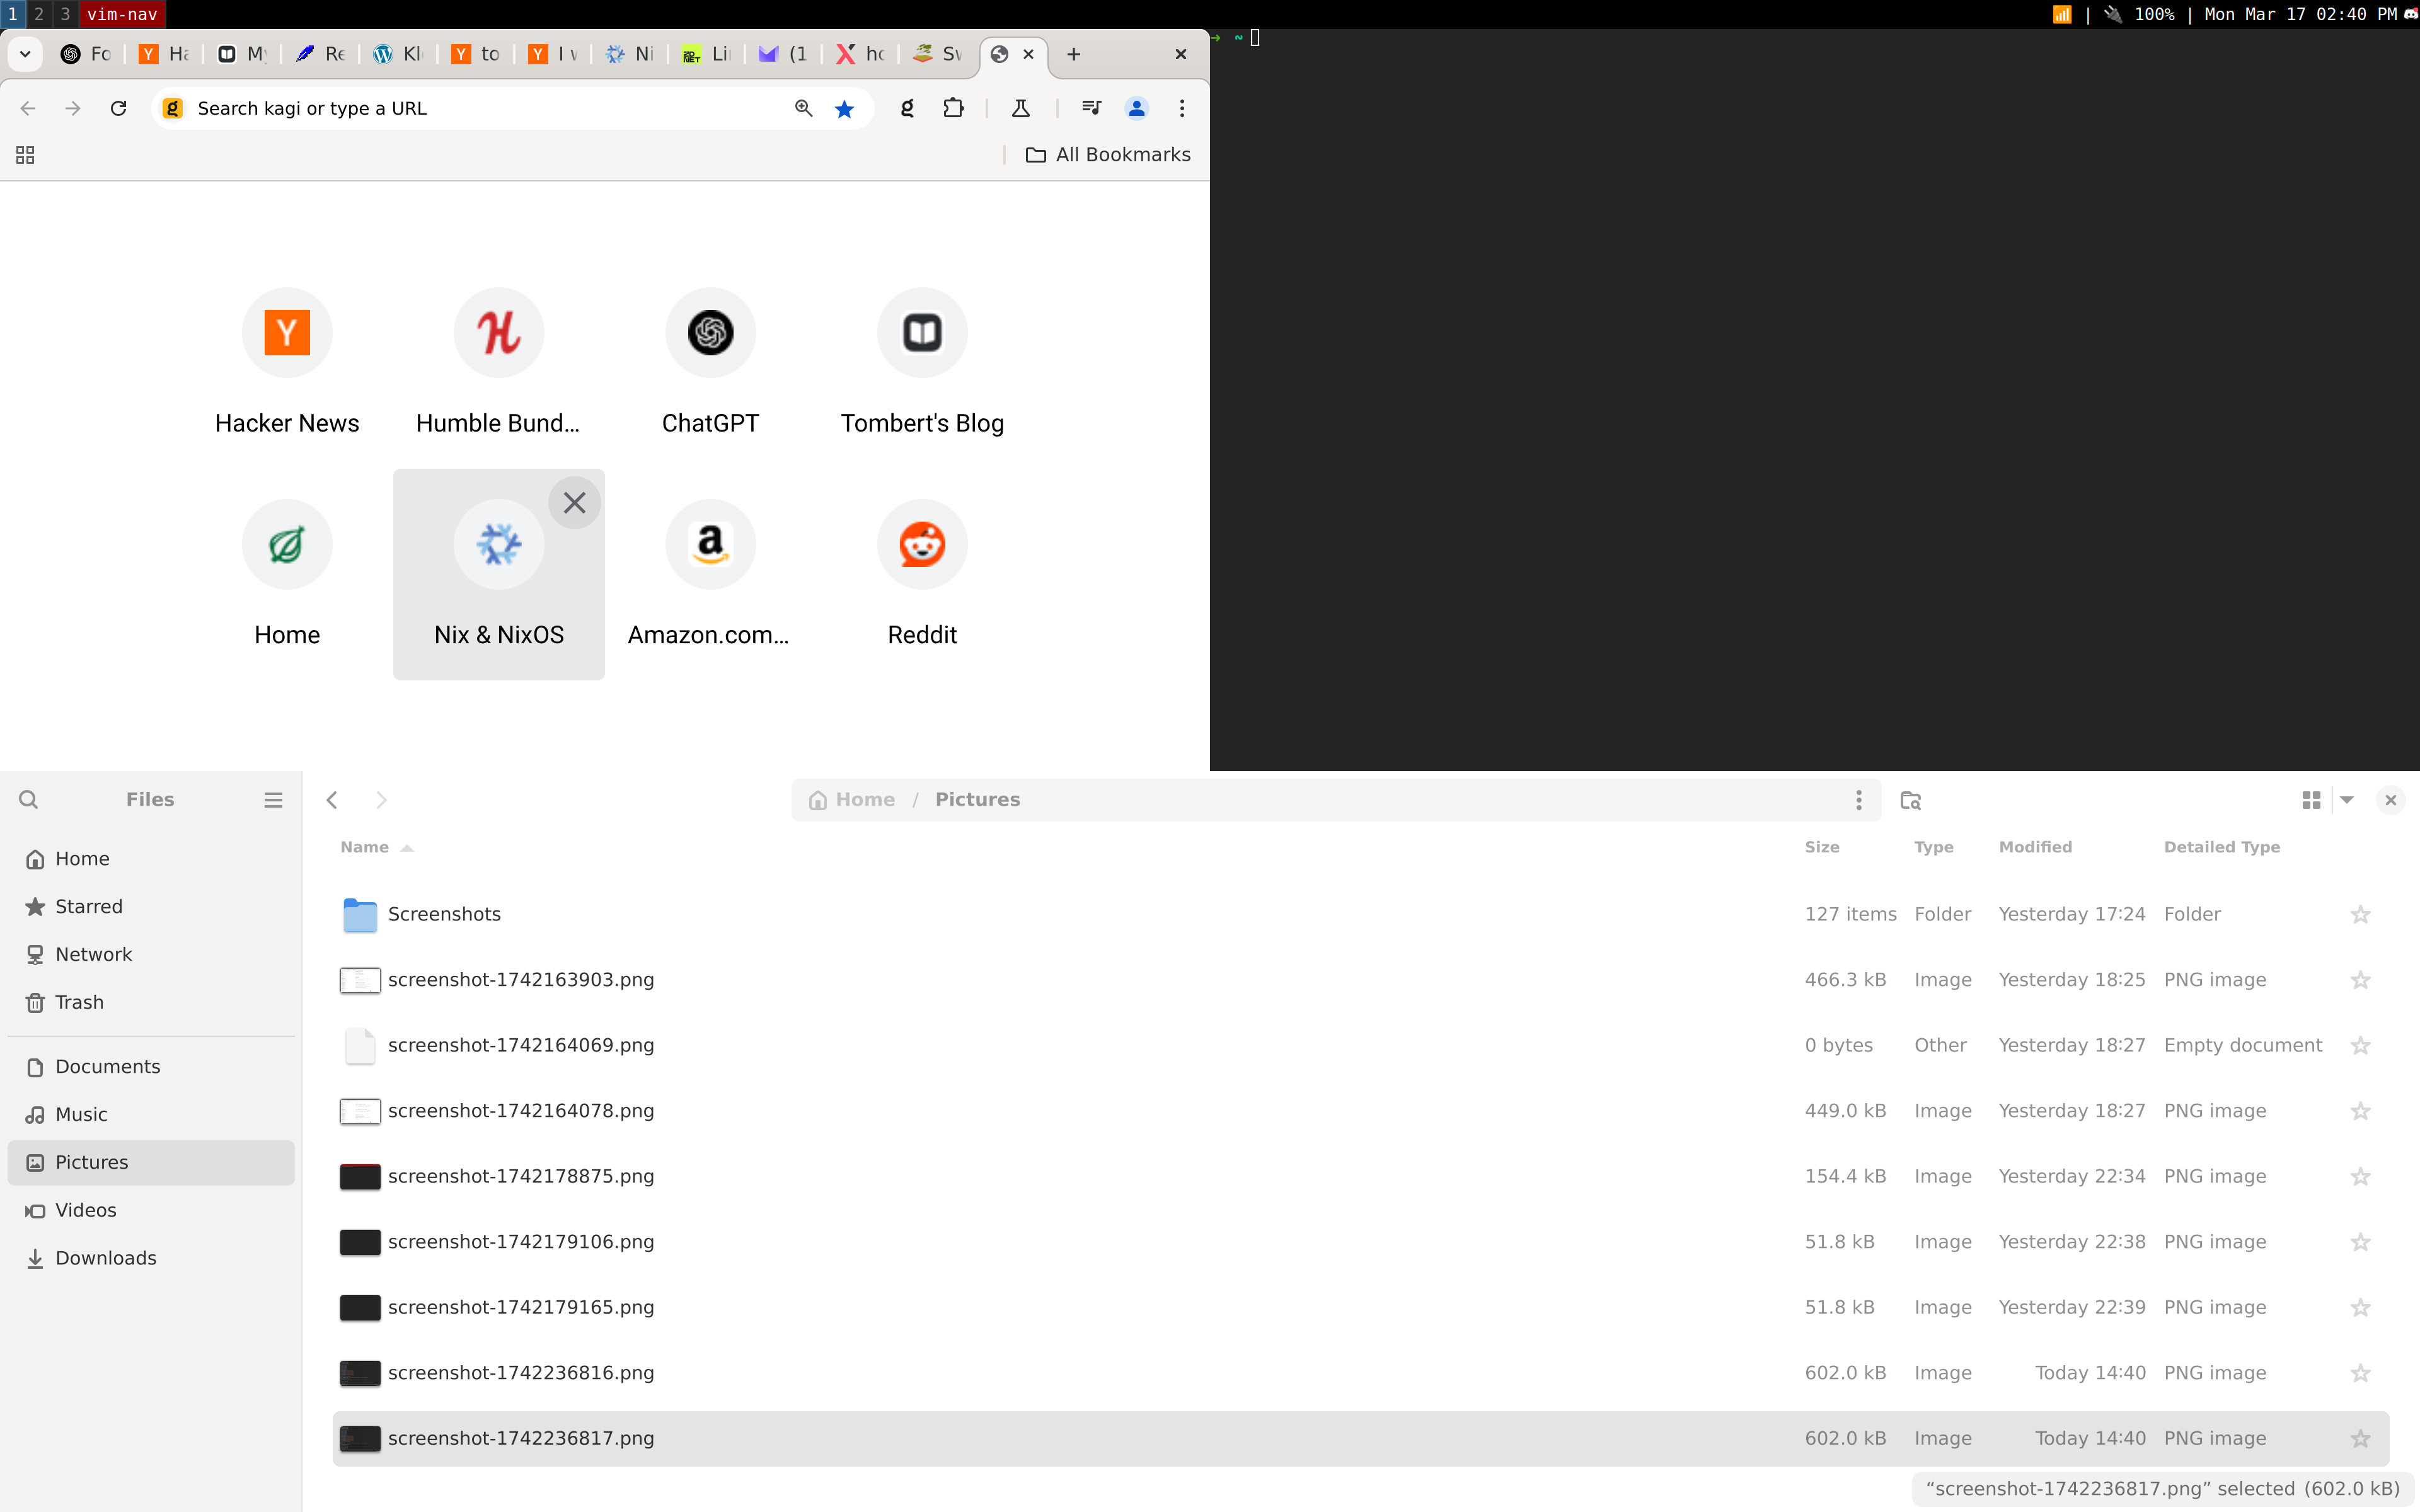Open the browser apps grid icon
2420x1512 pixels.
pos(25,154)
